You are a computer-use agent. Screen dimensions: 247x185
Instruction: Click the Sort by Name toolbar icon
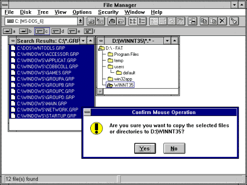[x=154, y=21]
